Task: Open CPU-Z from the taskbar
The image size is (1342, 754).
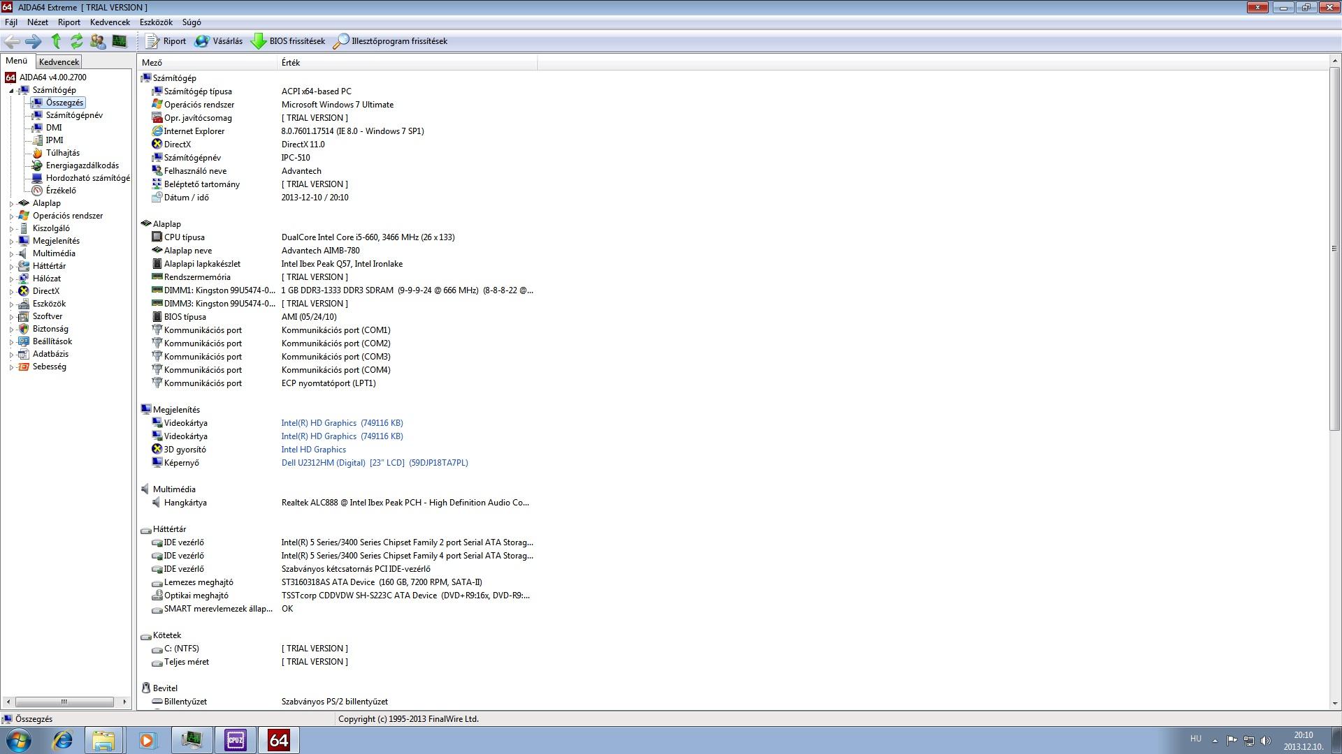Action: click(x=235, y=740)
